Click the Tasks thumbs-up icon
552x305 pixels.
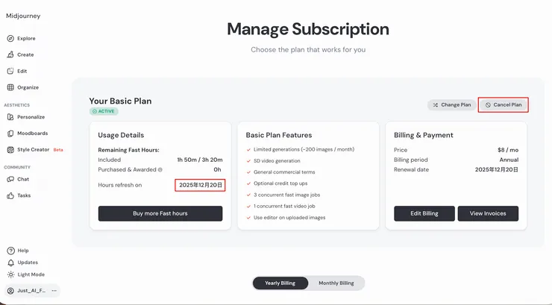click(10, 195)
